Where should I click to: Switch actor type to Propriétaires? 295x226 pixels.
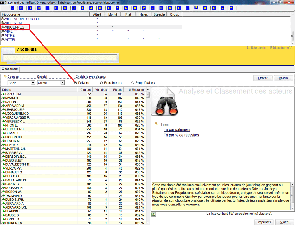click(133, 83)
